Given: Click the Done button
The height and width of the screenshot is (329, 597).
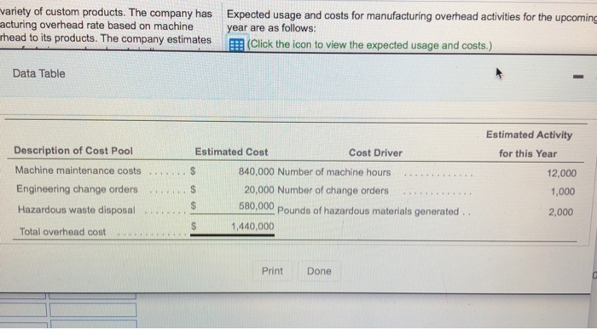Looking at the screenshot, I should tap(319, 271).
